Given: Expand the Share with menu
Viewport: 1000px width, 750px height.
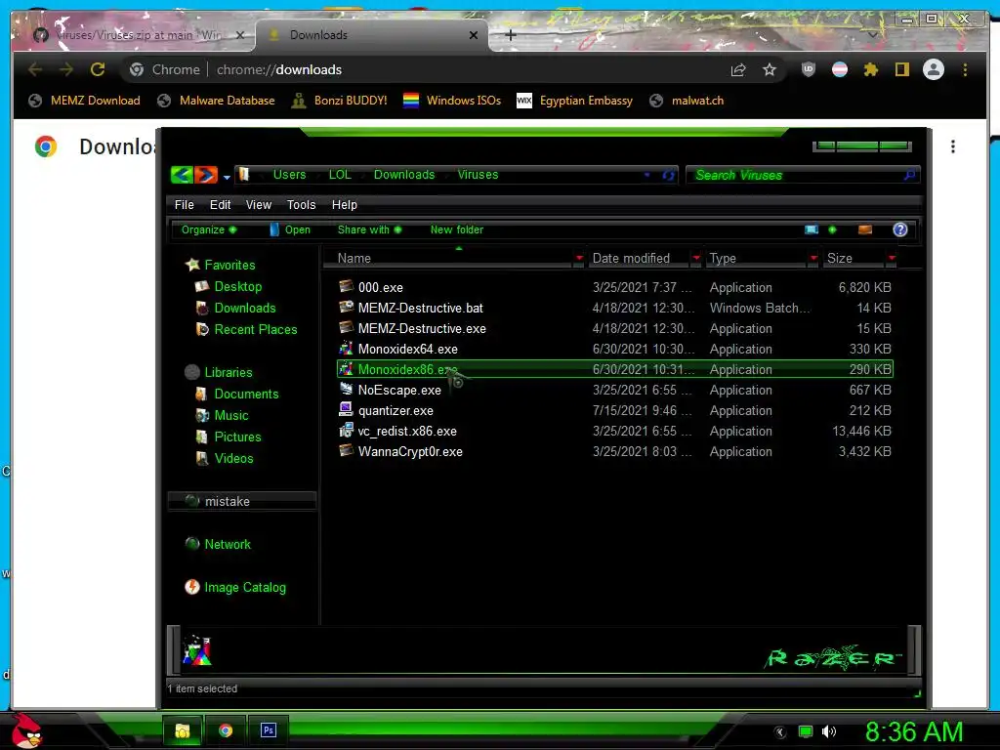Looking at the screenshot, I should tap(369, 229).
